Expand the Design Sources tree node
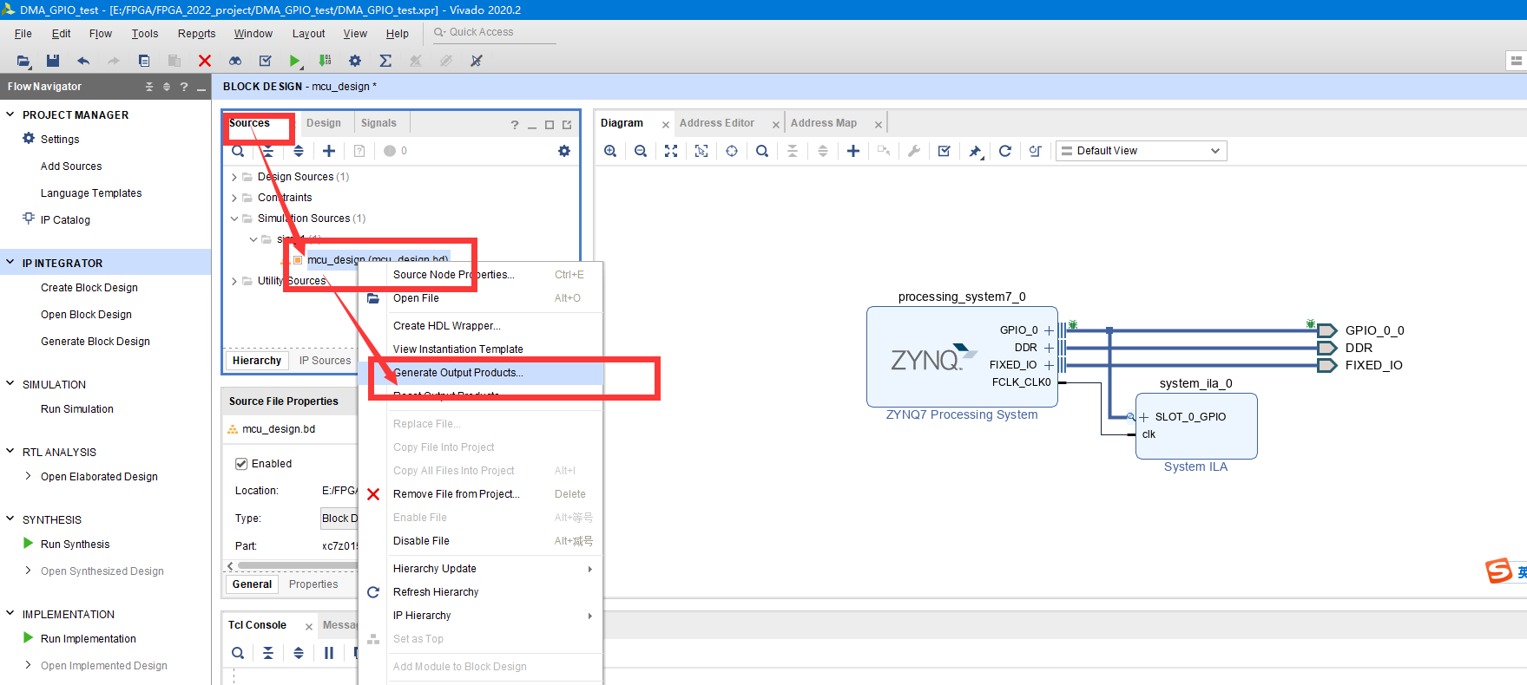 (x=234, y=177)
